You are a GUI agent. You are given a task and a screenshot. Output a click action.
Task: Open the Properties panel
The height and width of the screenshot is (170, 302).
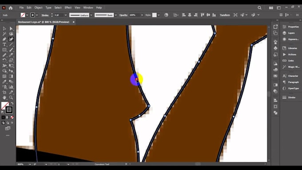(x=290, y=27)
